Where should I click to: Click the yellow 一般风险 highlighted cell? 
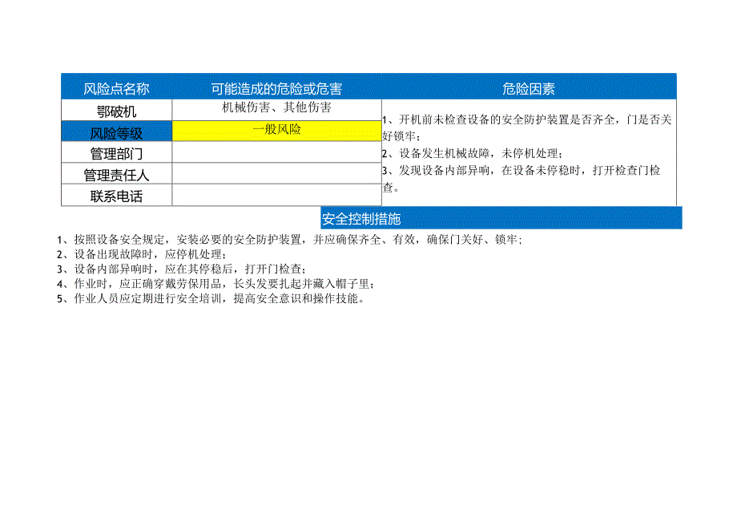[x=276, y=131]
